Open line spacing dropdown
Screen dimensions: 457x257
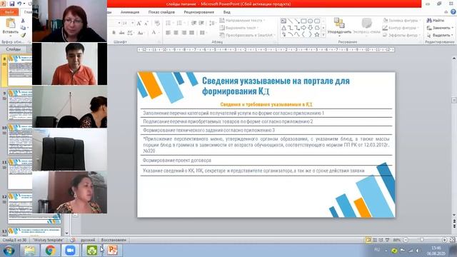[212, 23]
